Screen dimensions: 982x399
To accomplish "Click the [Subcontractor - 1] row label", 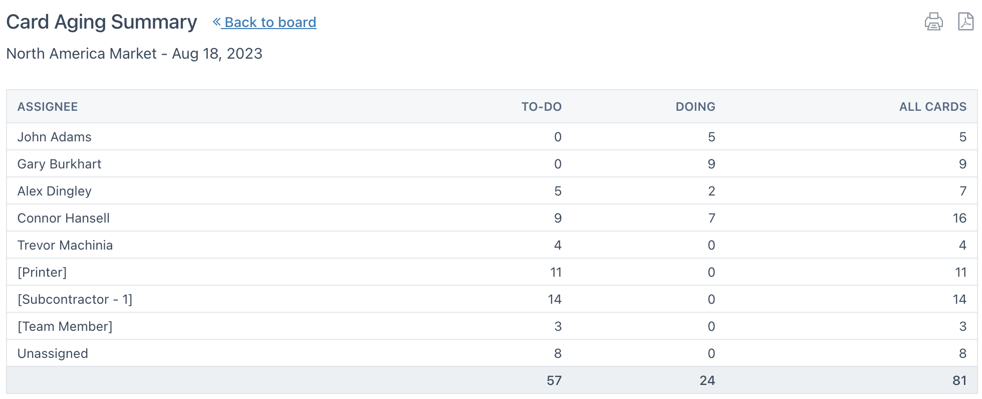I will pos(75,299).
